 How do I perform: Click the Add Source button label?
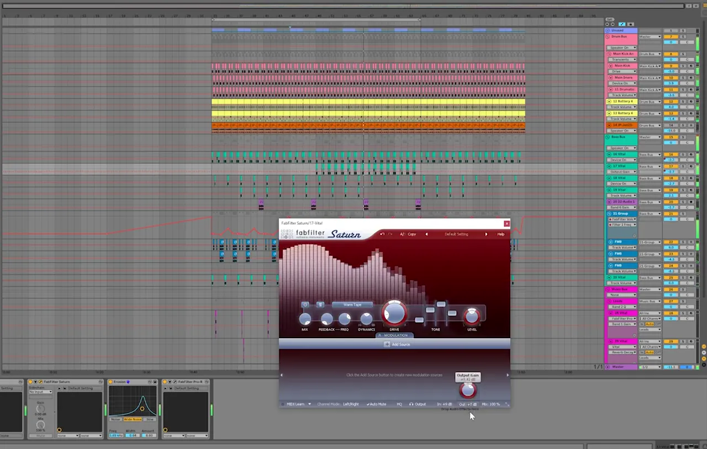(401, 344)
